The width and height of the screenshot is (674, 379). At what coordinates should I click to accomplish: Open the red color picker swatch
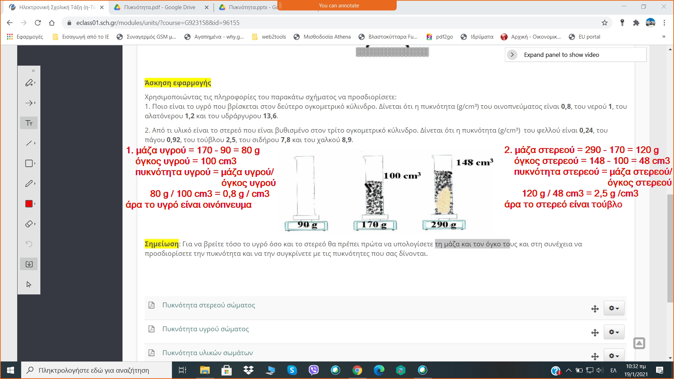(29, 204)
